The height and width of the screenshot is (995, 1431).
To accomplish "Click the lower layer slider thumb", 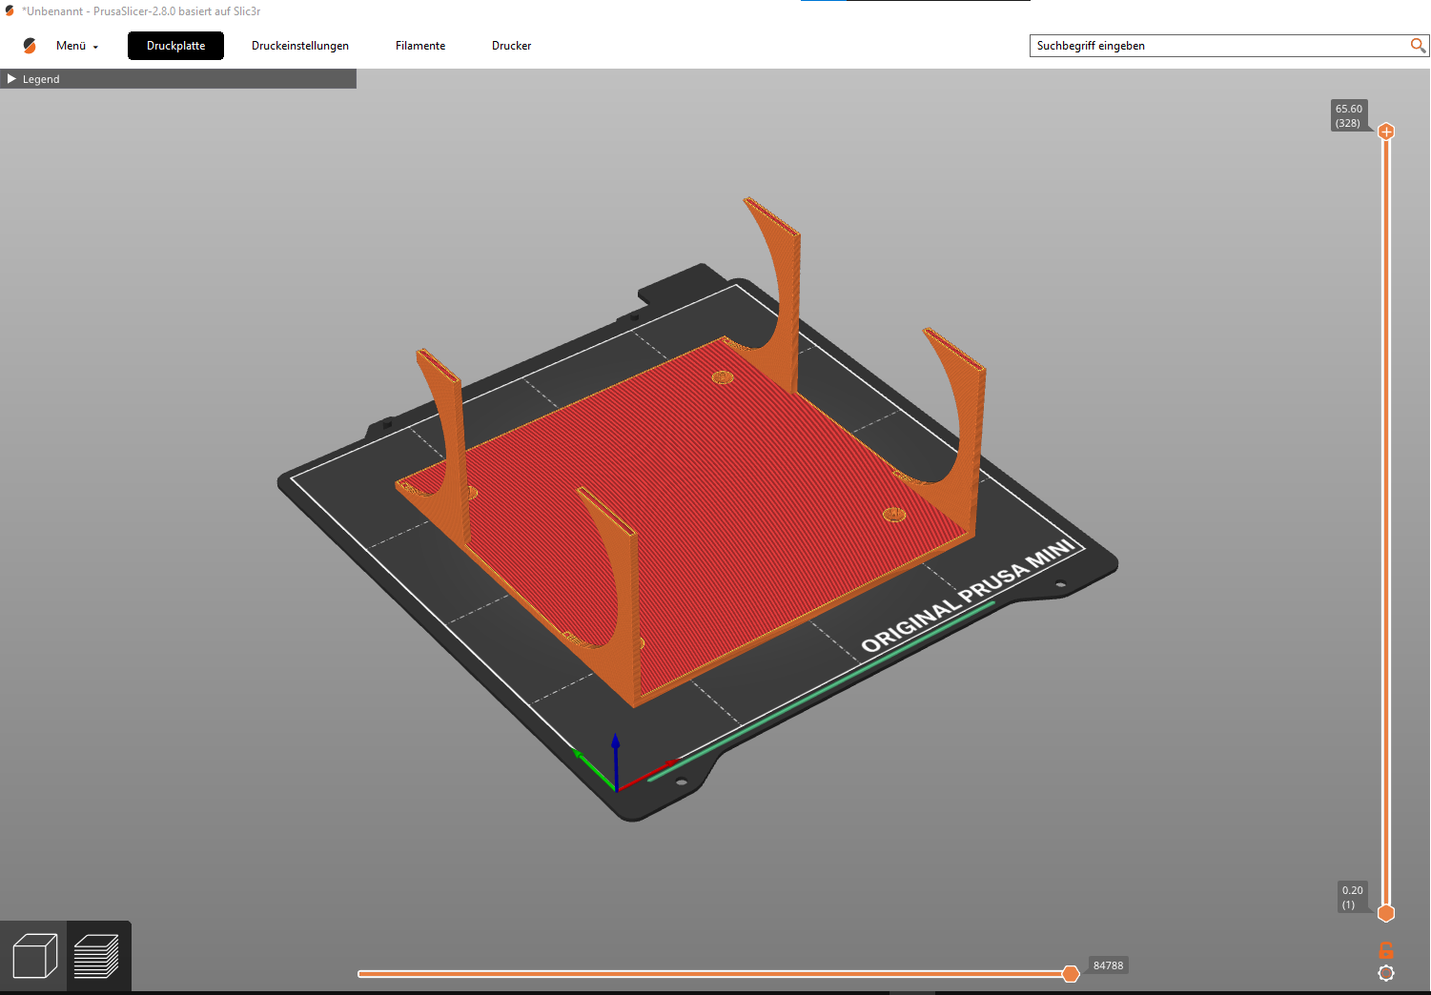I will pos(1386,913).
